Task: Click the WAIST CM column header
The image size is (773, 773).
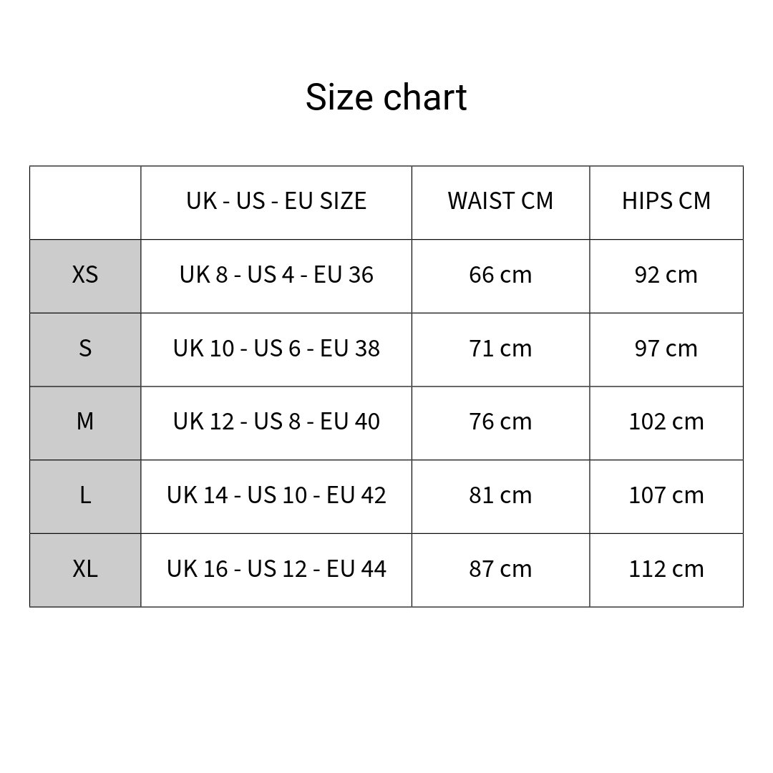Action: pos(500,201)
